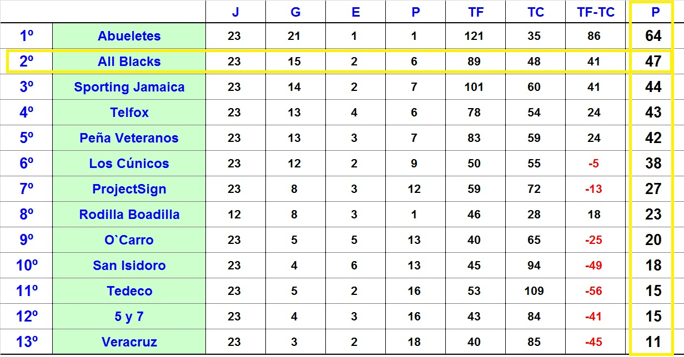Open the San Isidoro team entry
Viewport: 684px width, 357px height.
click(129, 266)
